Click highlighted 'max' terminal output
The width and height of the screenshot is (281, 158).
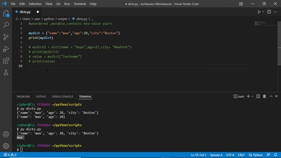pos(20,137)
